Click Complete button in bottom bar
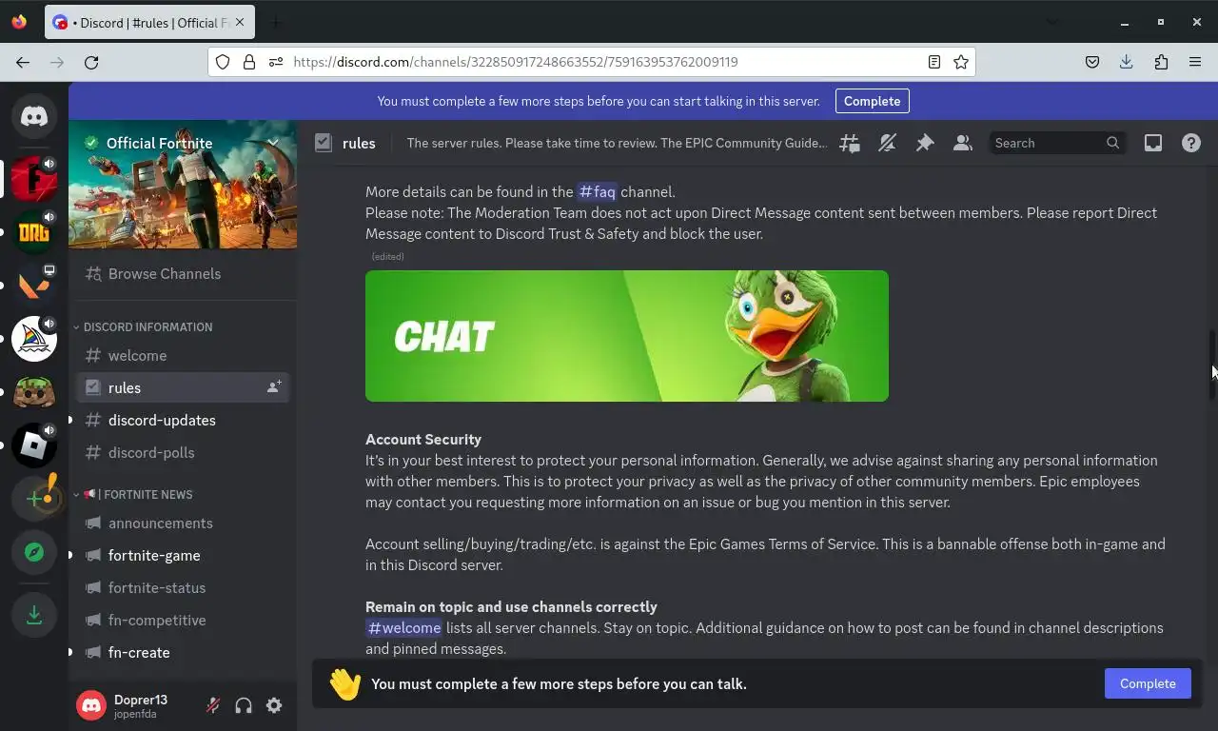 click(1148, 683)
